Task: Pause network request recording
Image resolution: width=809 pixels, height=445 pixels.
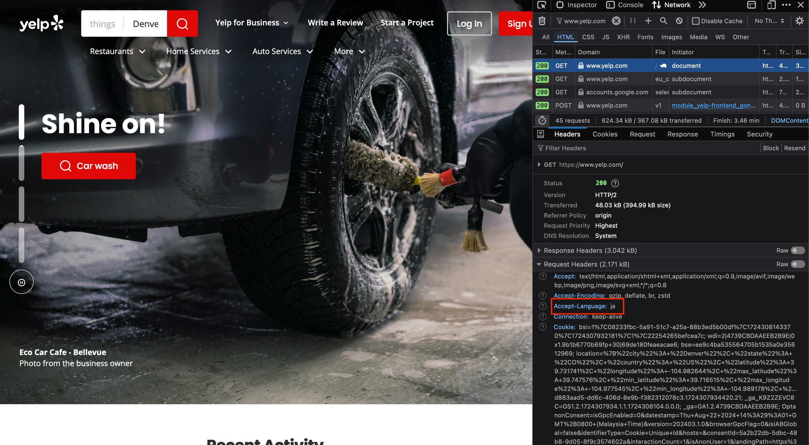Action: click(633, 21)
